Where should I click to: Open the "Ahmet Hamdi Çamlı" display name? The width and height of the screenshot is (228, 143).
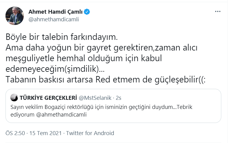point(56,12)
